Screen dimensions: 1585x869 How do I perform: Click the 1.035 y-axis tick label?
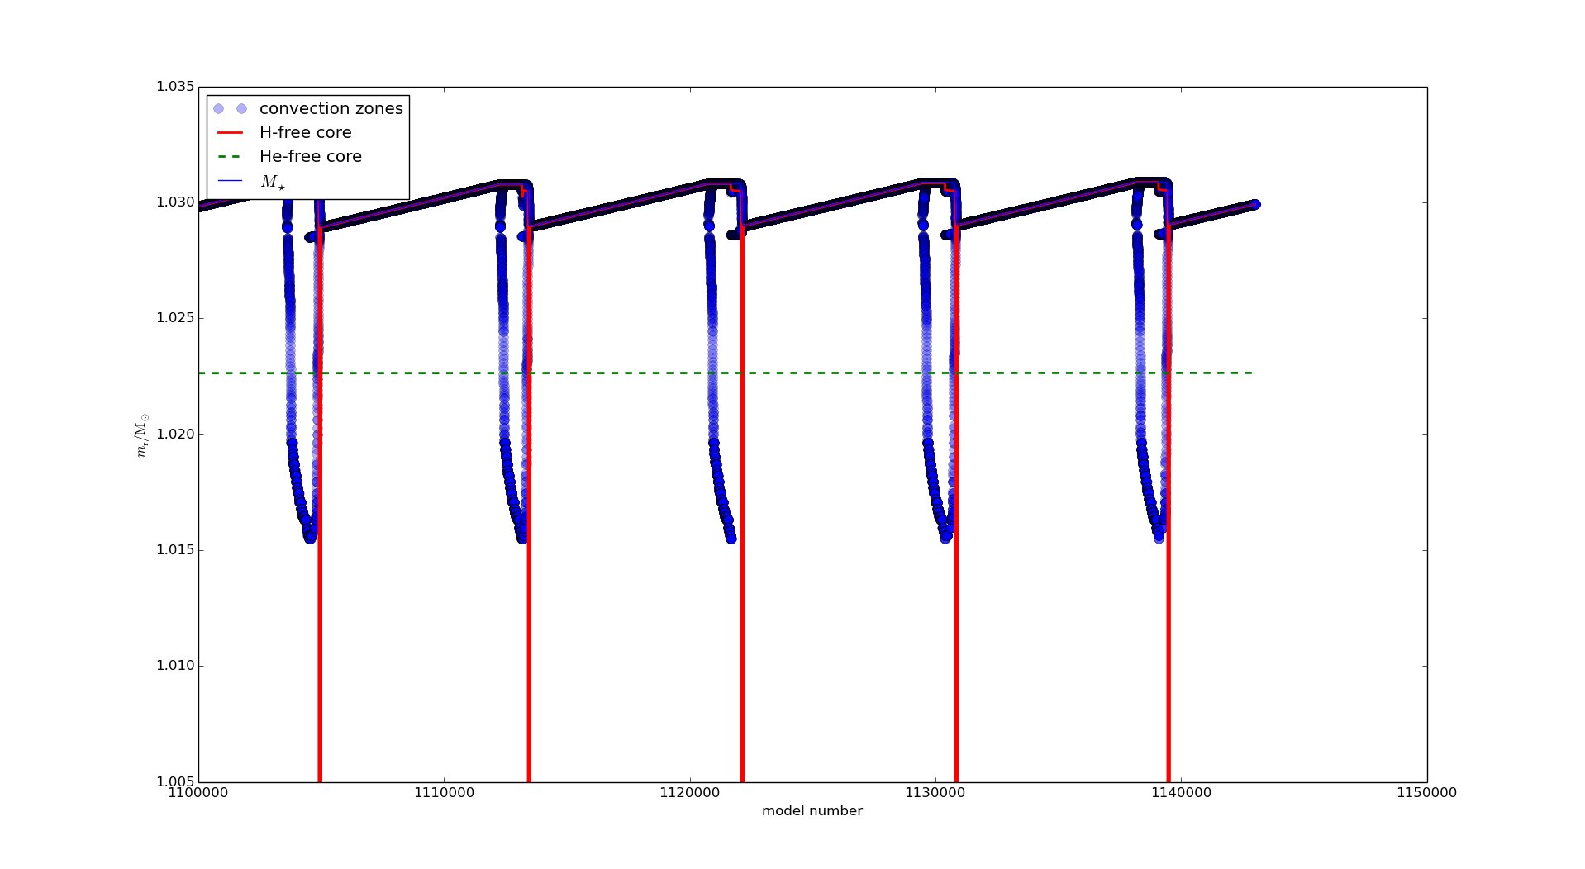coord(175,87)
